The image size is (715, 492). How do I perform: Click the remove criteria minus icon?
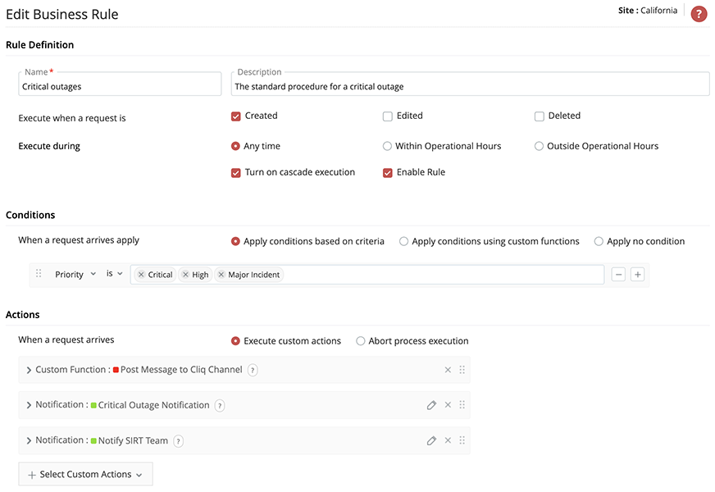pyautogui.click(x=619, y=275)
